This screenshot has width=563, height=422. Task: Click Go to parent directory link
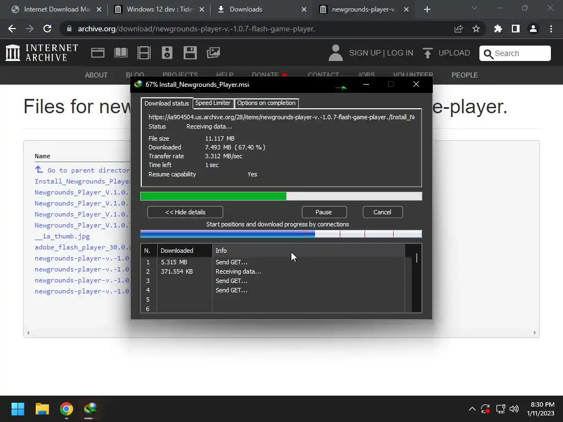tap(82, 170)
